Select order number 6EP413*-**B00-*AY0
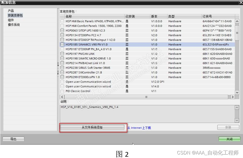The height and width of the screenshot is (158, 243). coord(217,31)
